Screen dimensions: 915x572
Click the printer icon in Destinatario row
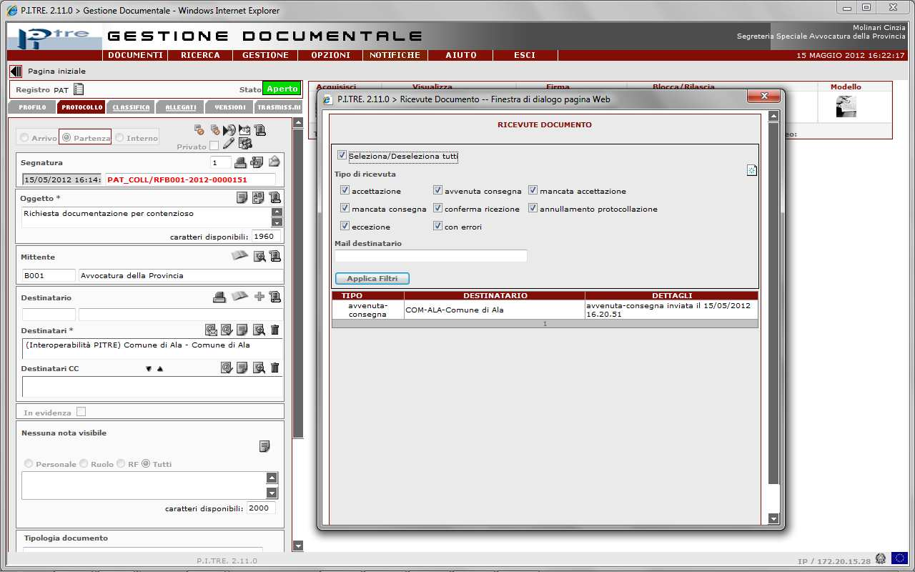(x=220, y=297)
